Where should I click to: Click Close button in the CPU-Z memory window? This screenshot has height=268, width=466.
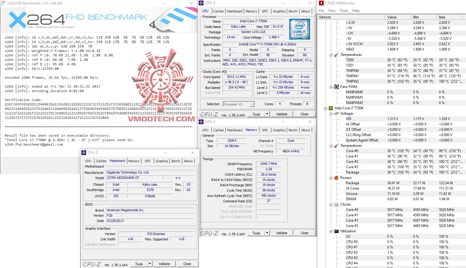click(304, 233)
